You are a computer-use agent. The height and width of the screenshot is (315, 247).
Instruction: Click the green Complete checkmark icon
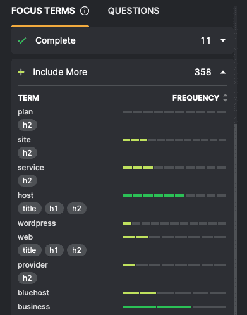(22, 40)
